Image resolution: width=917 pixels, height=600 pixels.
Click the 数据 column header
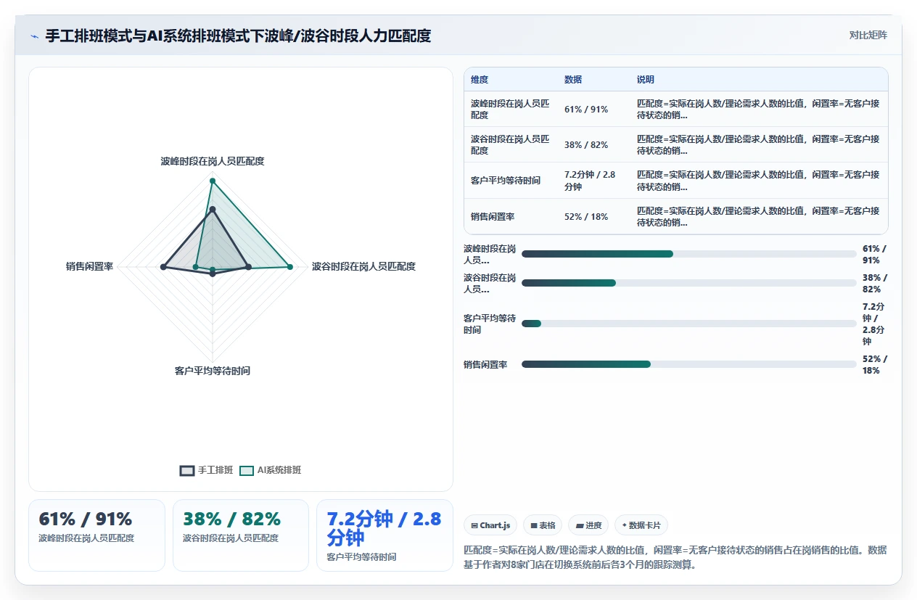click(573, 80)
